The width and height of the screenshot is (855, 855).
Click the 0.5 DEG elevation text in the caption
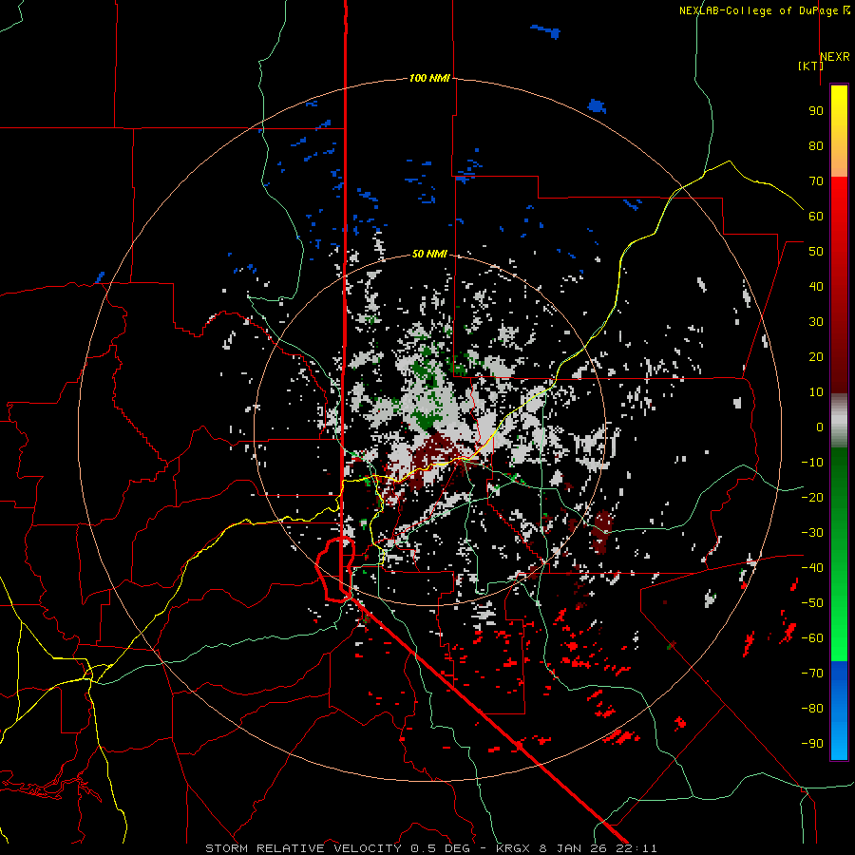[442, 848]
